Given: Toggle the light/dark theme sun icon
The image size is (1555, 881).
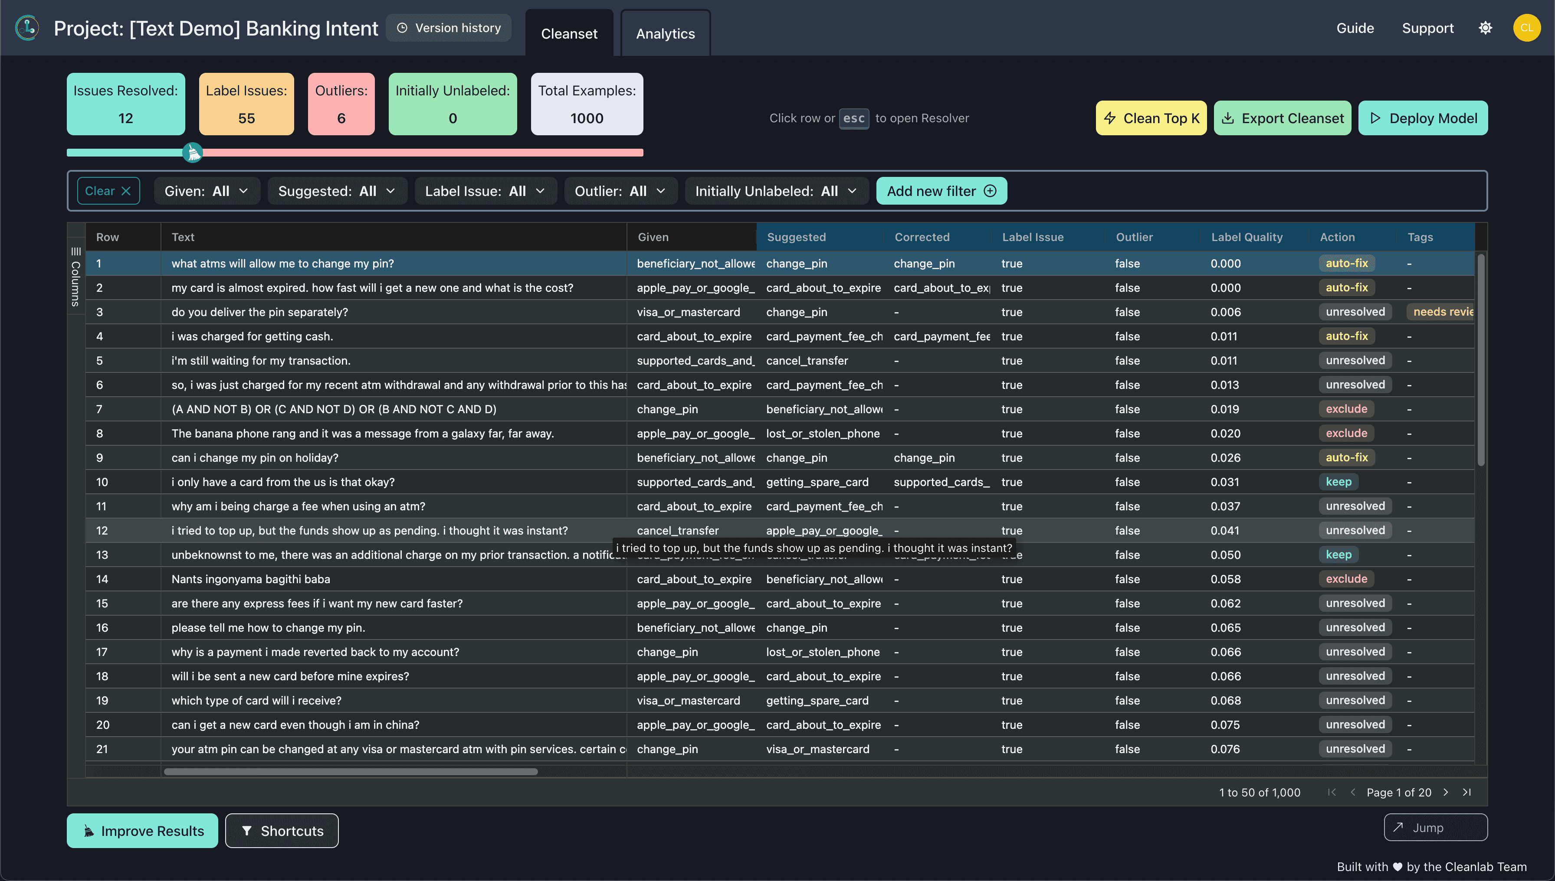Looking at the screenshot, I should (1485, 28).
